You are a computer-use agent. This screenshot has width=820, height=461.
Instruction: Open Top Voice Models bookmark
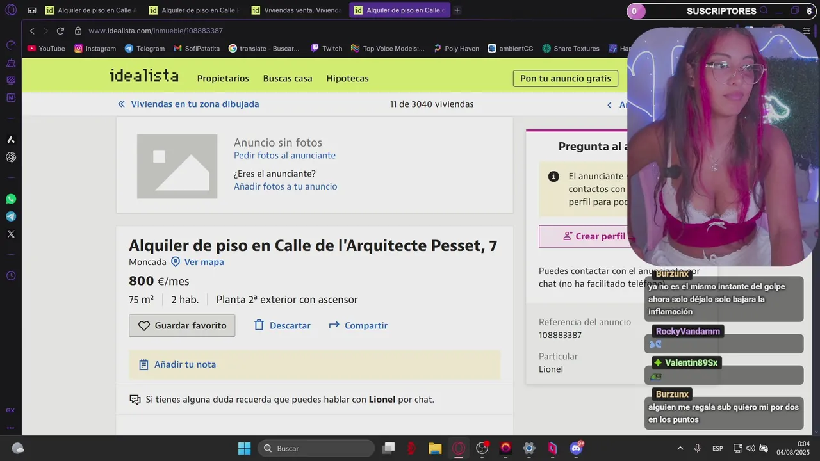[387, 48]
